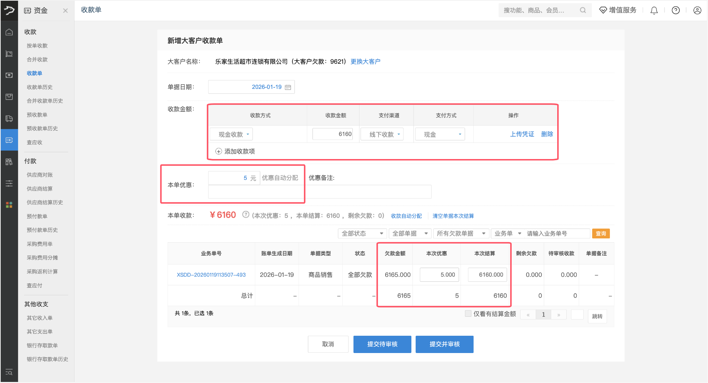
Task: Click the 更换大客户 link
Action: pyautogui.click(x=365, y=62)
